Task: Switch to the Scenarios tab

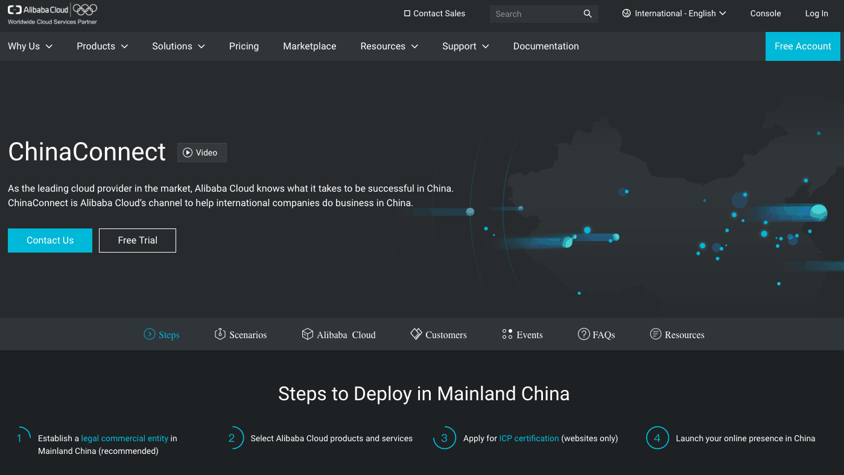Action: point(241,335)
